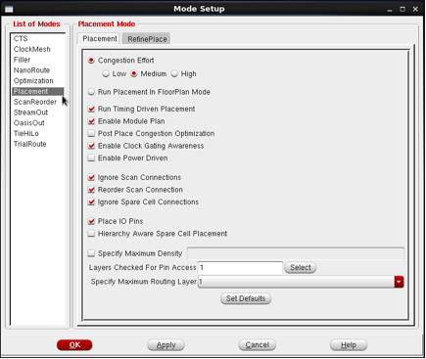Check Specify Maximum Density option
426x359 pixels.
91,253
